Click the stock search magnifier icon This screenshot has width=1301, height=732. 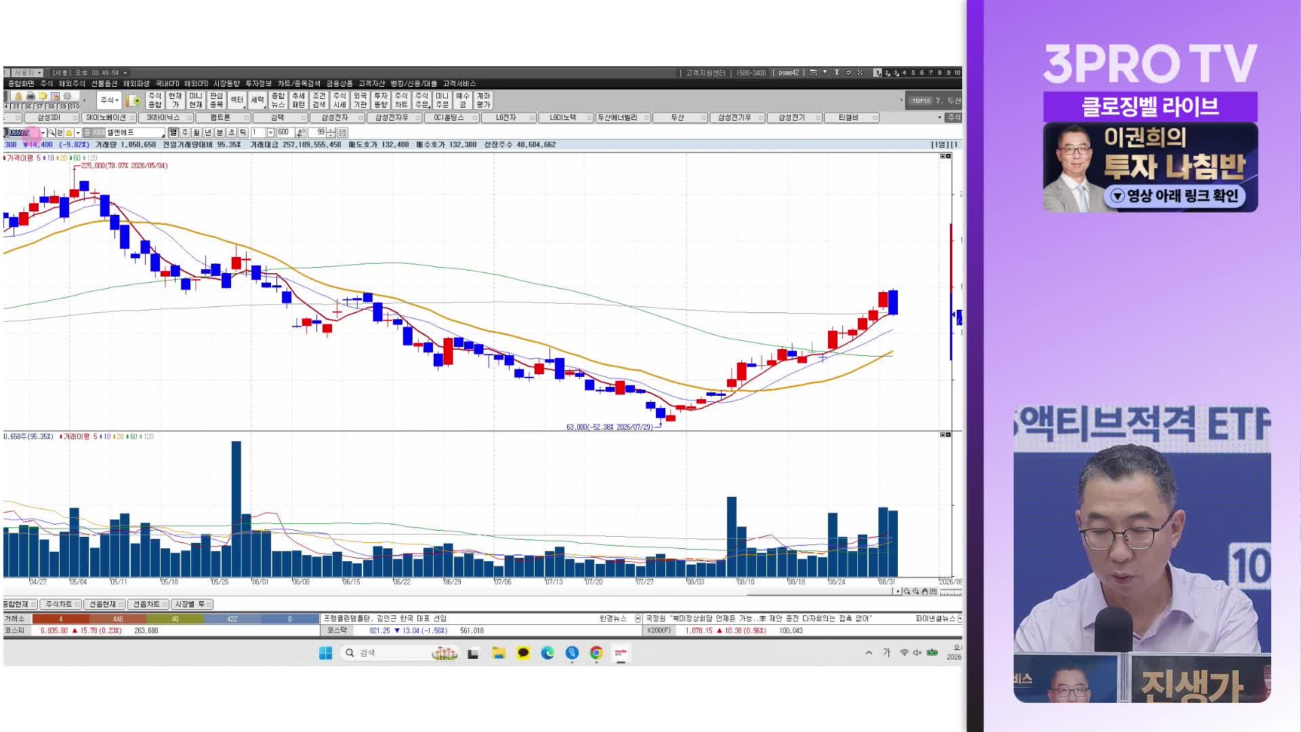pos(51,132)
